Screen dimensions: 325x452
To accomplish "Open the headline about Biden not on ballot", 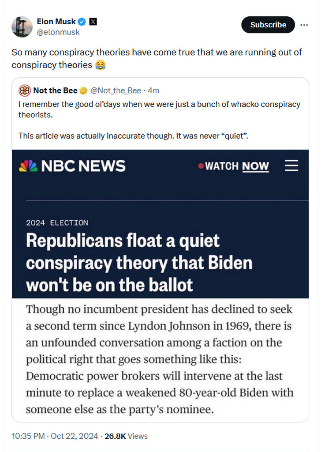I will [139, 263].
